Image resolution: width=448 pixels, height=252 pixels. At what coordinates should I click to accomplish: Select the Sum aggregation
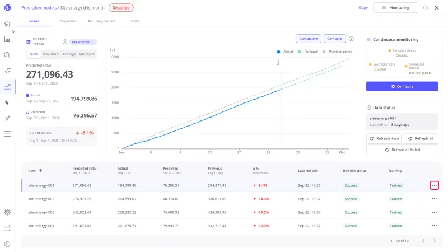(x=34, y=54)
